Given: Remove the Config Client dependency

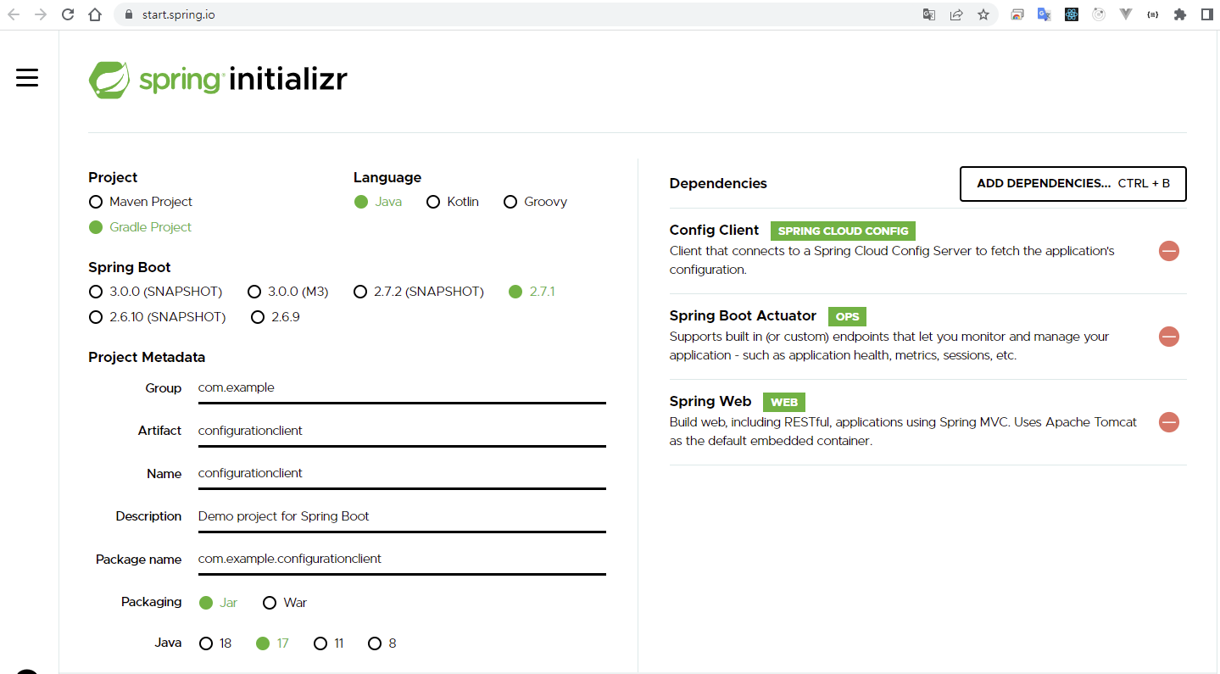Looking at the screenshot, I should [1169, 251].
